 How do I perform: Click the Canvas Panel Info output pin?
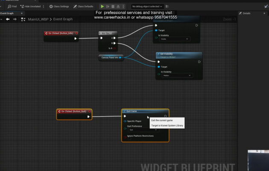tap(120, 57)
